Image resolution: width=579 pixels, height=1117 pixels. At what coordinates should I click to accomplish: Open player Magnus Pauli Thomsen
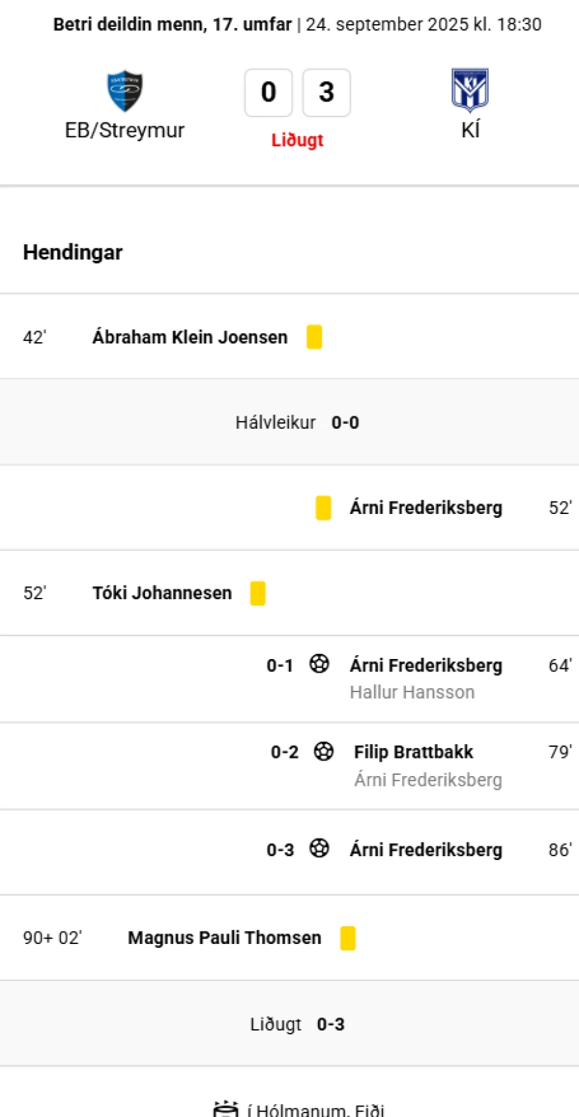click(224, 937)
